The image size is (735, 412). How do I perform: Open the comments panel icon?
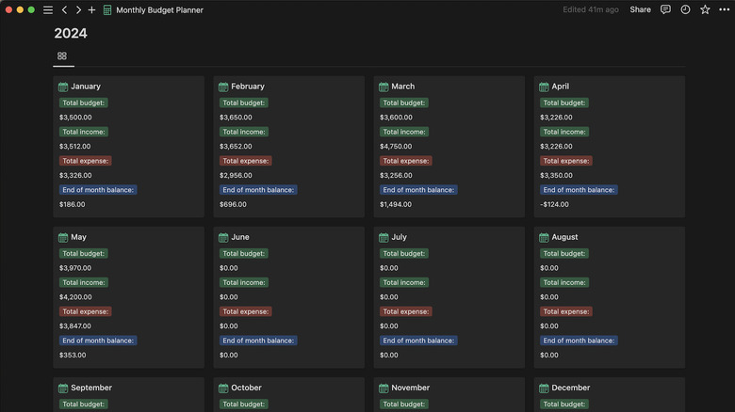pos(665,10)
